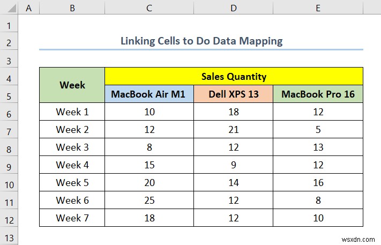The width and height of the screenshot is (381, 245).
Task: Select the 'Week 6' cell
Action: (72, 201)
